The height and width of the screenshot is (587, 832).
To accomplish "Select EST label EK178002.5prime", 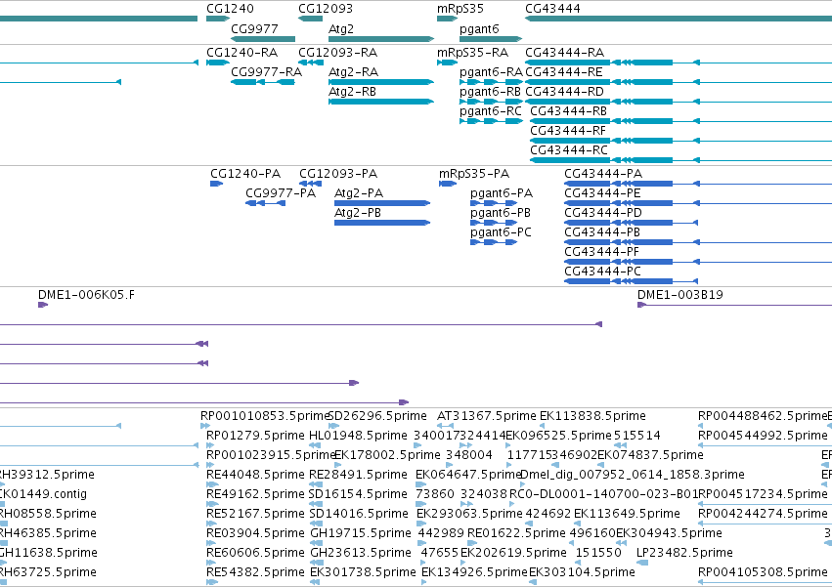I will point(387,455).
